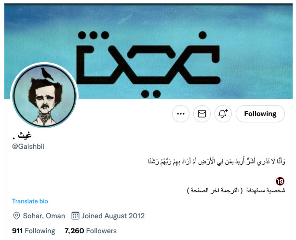The image size is (296, 240).
Task: Click the calendar icon beside join date
Action: 75,215
